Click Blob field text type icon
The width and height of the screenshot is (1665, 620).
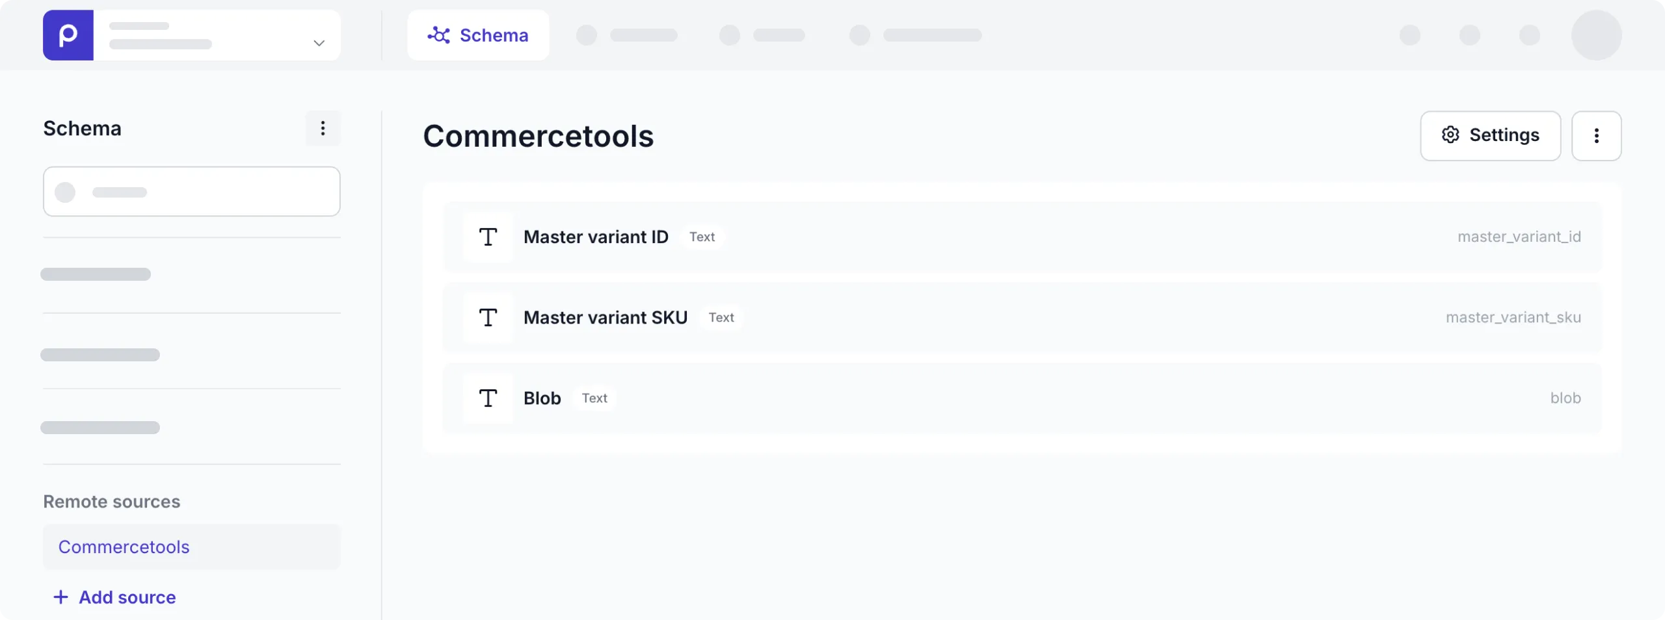tap(488, 398)
